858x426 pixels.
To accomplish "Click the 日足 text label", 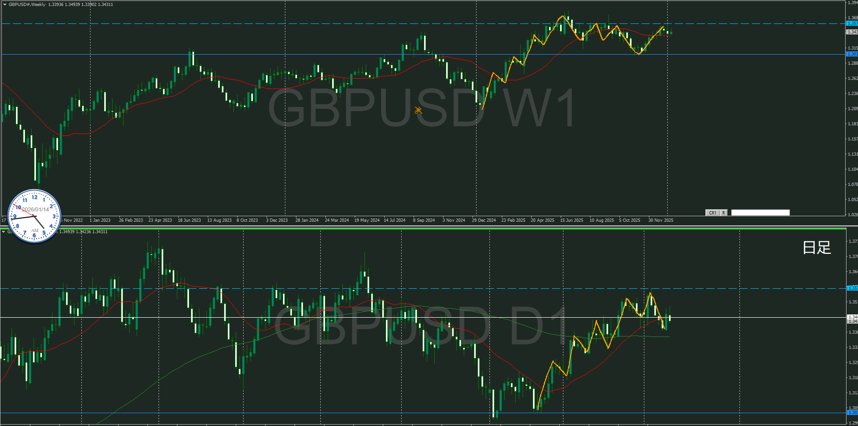I will tap(817, 248).
